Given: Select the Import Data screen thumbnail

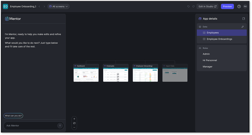Looking at the screenshot, I should (x=175, y=73).
